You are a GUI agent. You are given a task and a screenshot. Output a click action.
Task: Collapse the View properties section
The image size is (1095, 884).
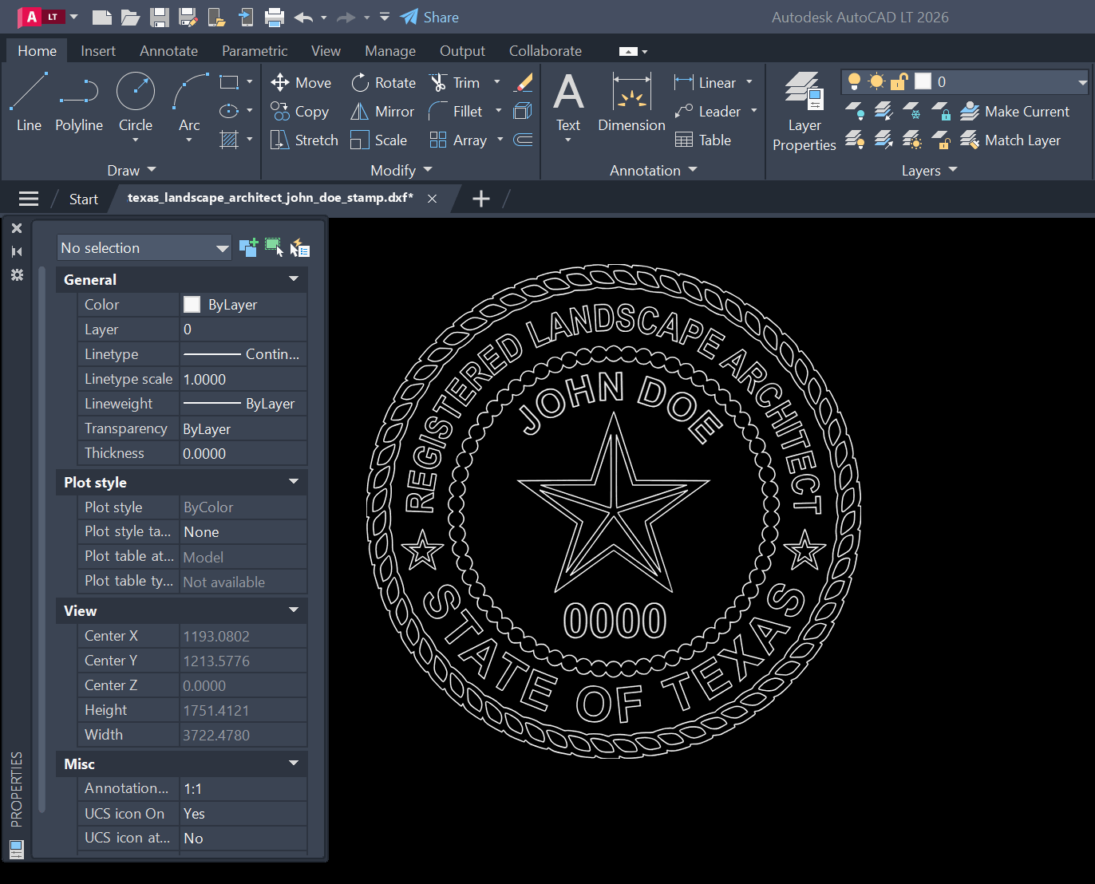pos(294,610)
